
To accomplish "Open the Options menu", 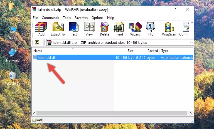I will tap(97, 18).
